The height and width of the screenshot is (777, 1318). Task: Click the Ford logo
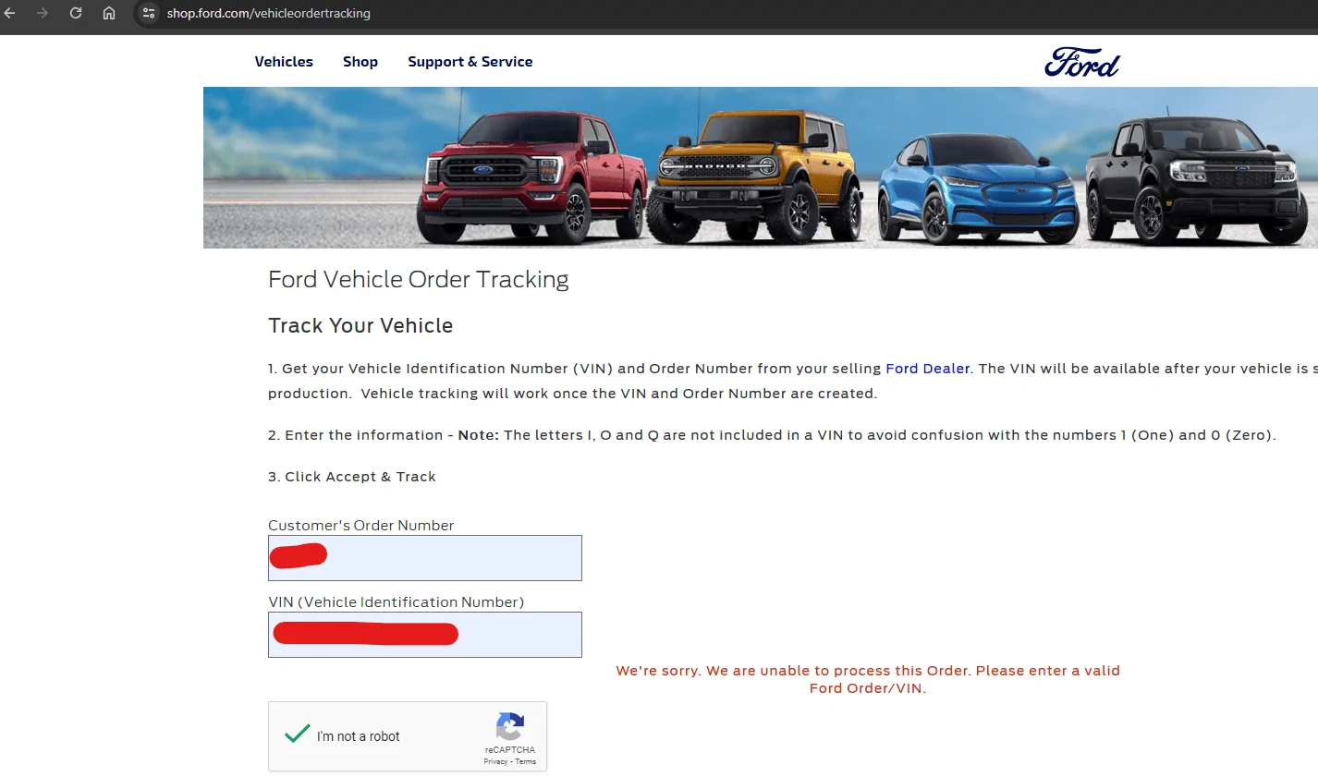[1082, 62]
